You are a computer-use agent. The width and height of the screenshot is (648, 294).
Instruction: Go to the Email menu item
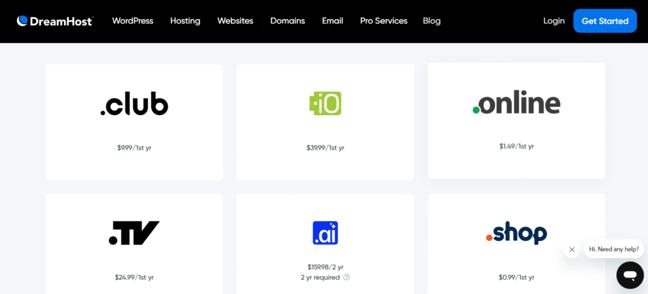(x=332, y=21)
